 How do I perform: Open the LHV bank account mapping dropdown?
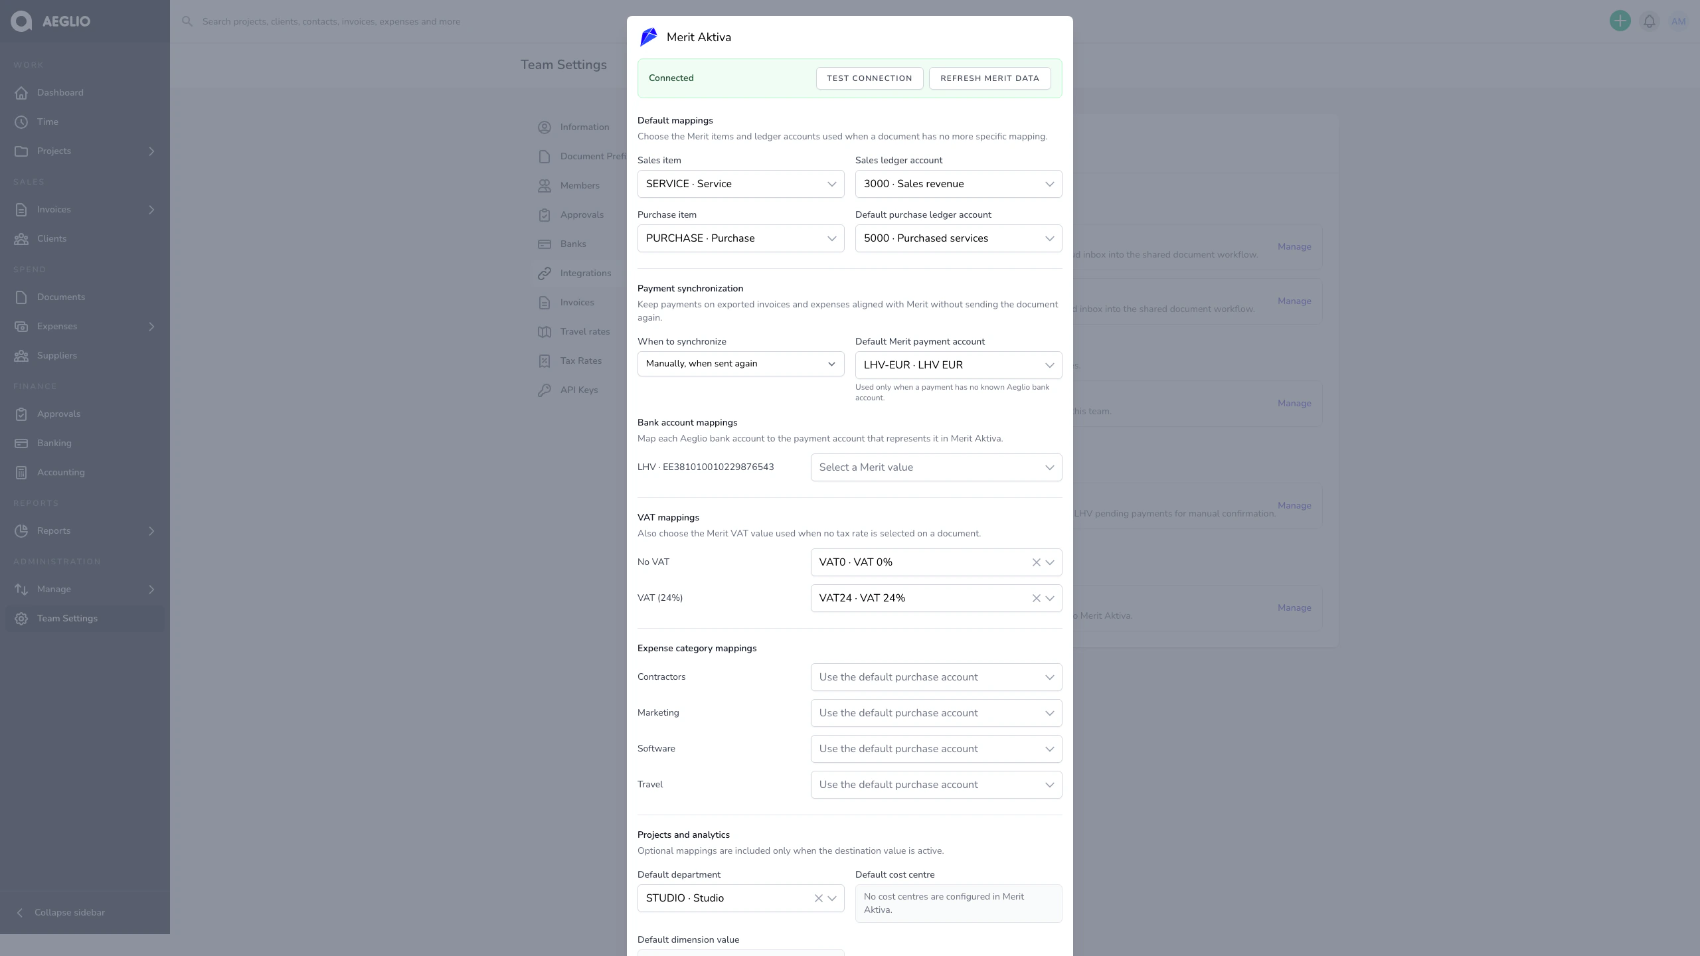tap(936, 467)
